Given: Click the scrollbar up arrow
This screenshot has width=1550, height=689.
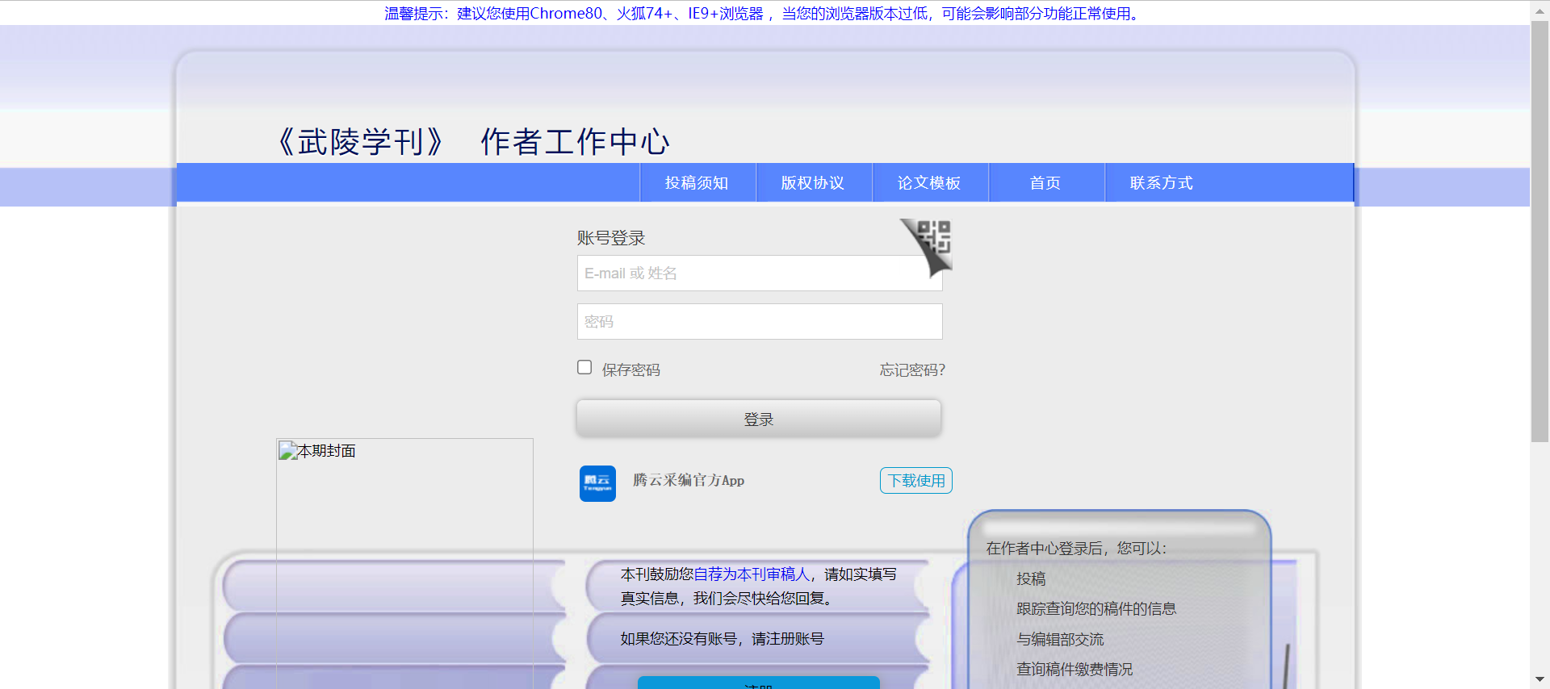Looking at the screenshot, I should (1540, 8).
